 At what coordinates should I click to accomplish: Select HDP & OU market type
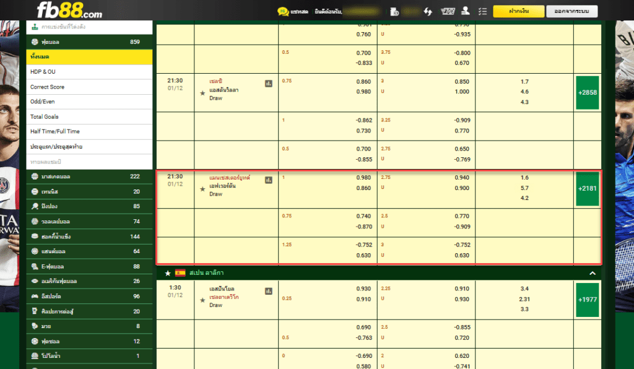point(89,72)
